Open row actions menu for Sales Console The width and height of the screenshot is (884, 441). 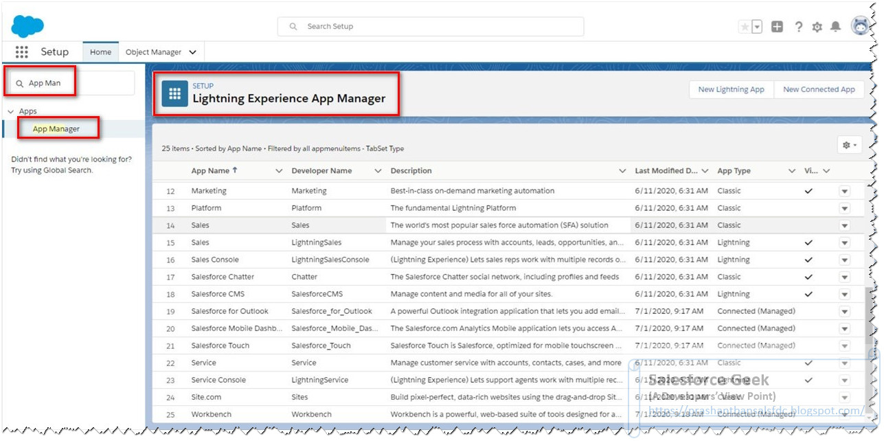844,260
